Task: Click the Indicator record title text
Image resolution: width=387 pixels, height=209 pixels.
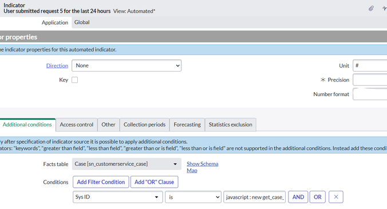Action: (x=57, y=11)
